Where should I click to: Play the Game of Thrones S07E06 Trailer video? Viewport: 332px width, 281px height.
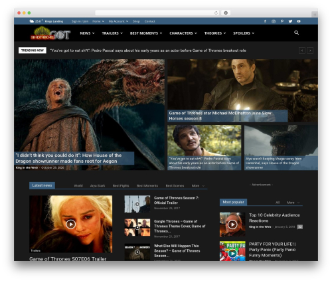tap(71, 224)
